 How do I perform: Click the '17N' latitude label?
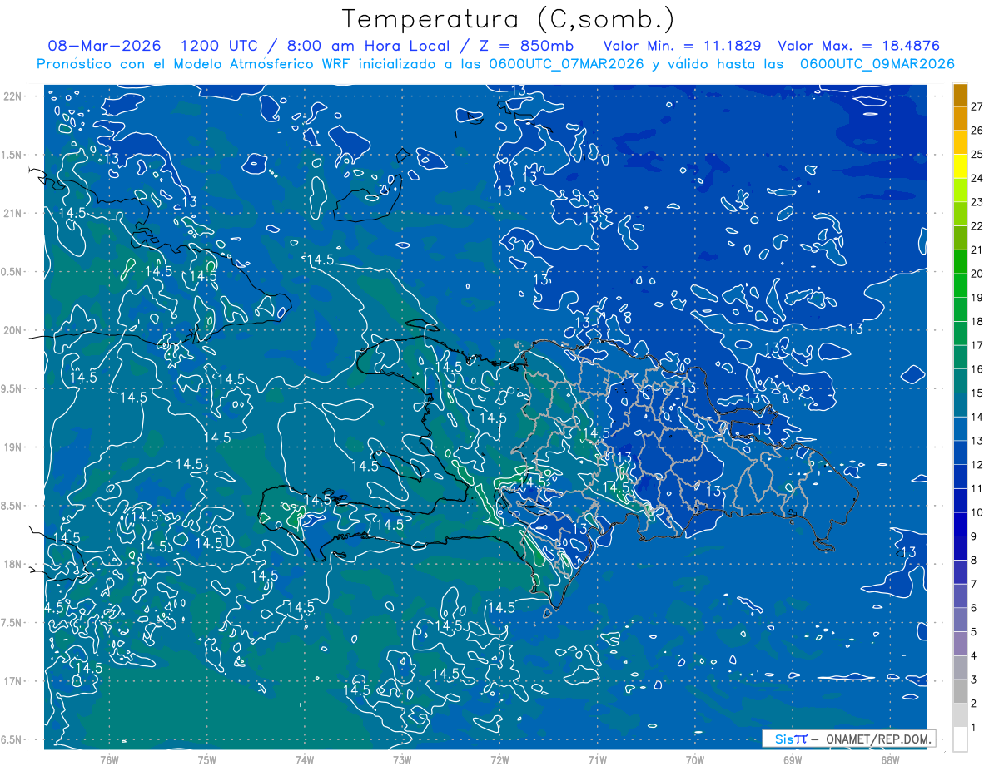13,681
